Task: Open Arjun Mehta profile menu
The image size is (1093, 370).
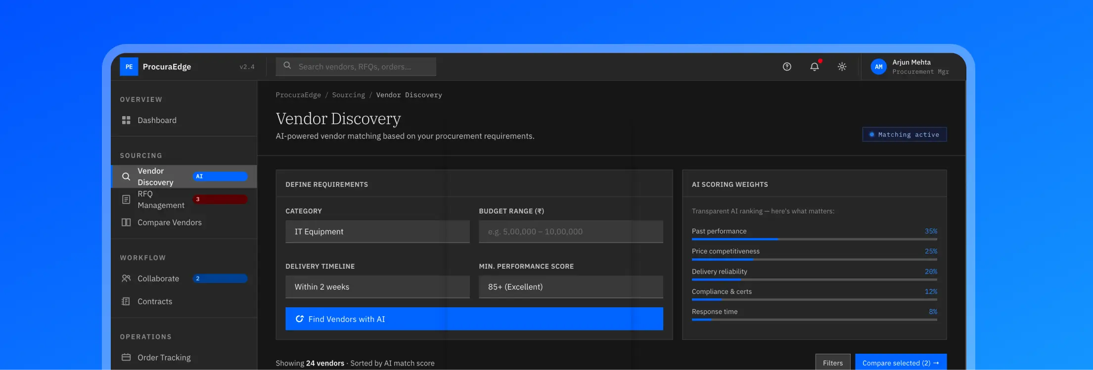Action: pos(913,67)
